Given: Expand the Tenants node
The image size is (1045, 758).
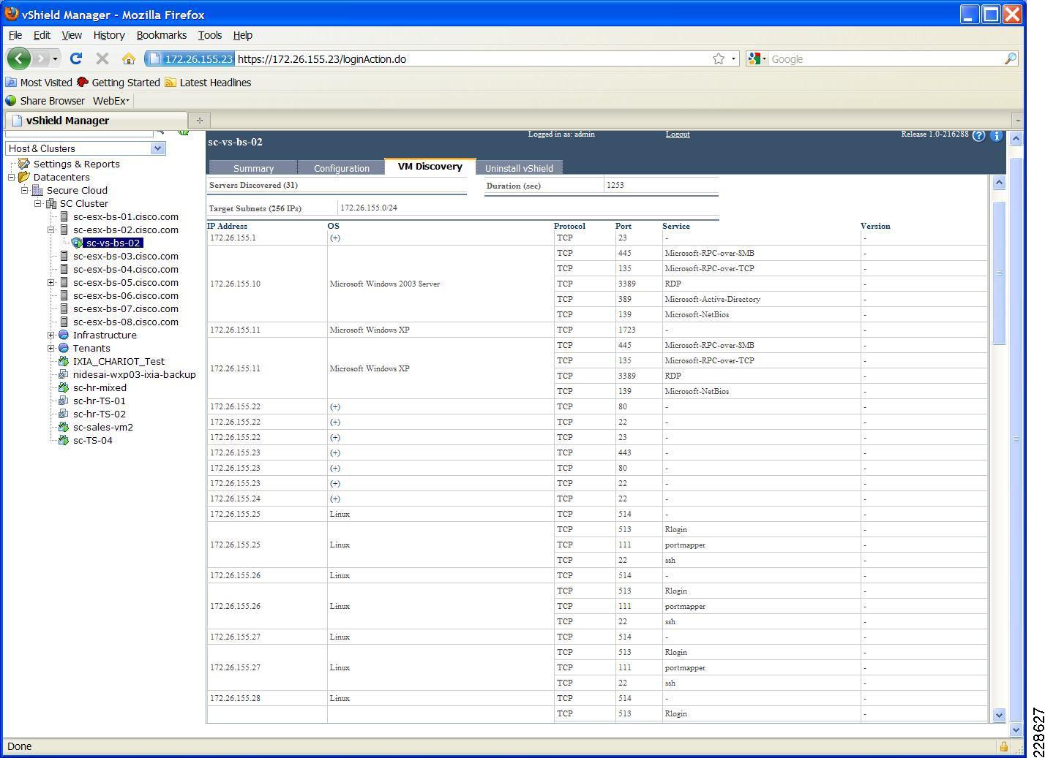Looking at the screenshot, I should (51, 348).
